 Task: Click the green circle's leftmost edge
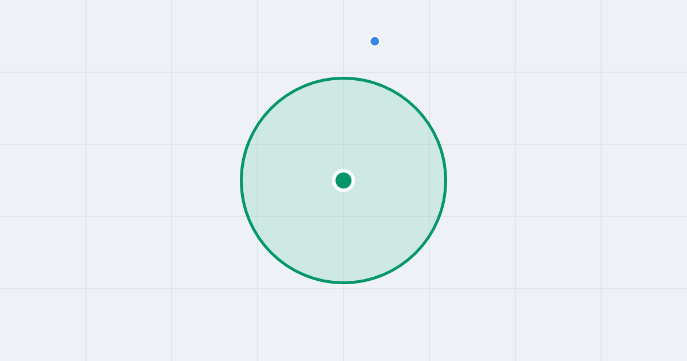242,180
